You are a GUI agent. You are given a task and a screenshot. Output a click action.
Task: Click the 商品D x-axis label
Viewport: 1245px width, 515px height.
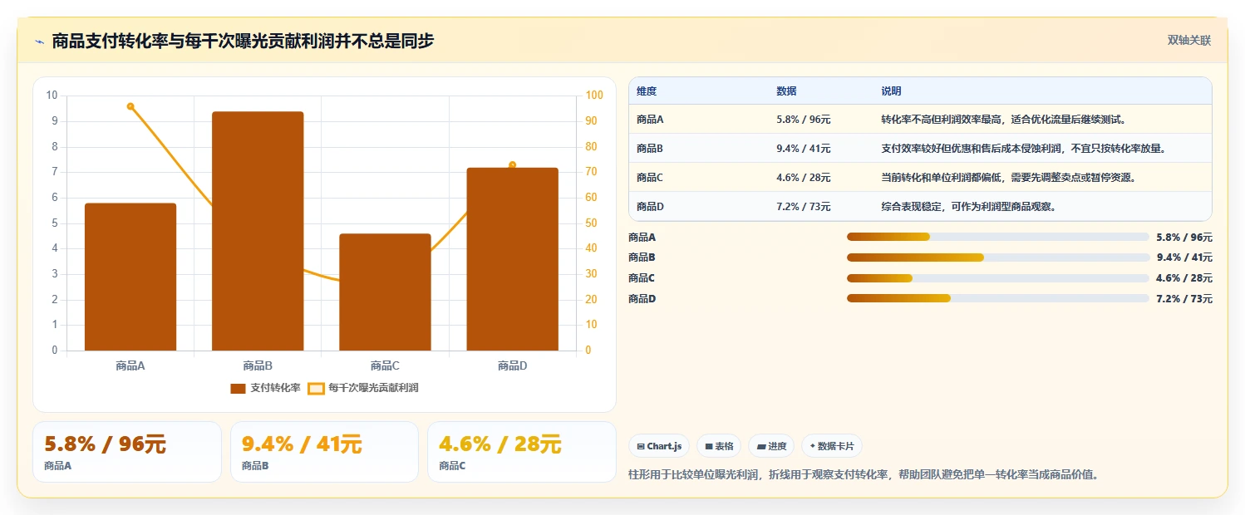(x=512, y=365)
